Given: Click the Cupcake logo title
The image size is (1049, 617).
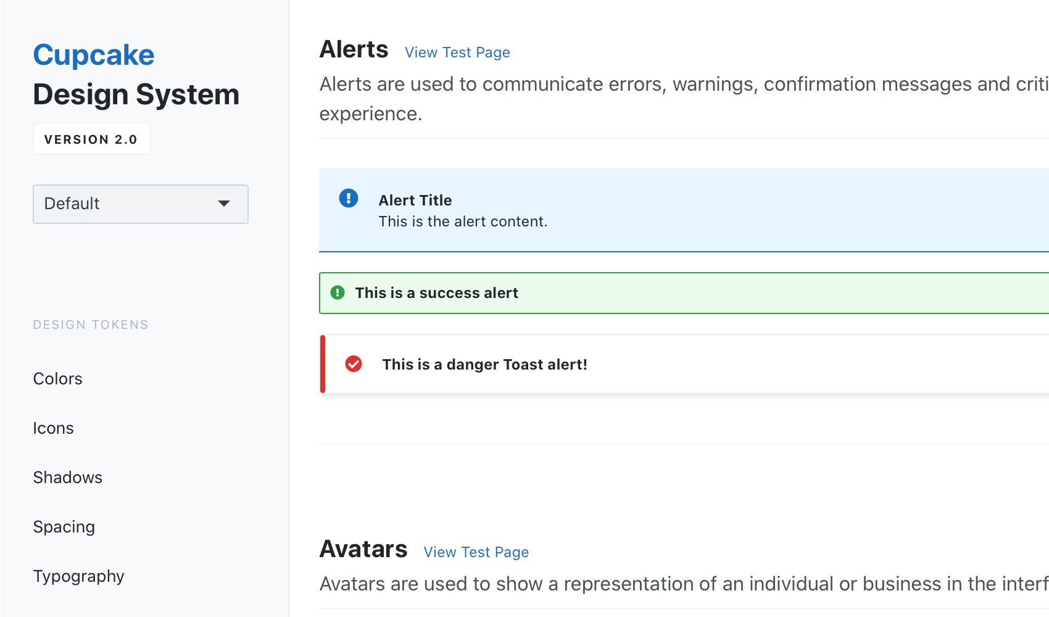Looking at the screenshot, I should point(93,55).
